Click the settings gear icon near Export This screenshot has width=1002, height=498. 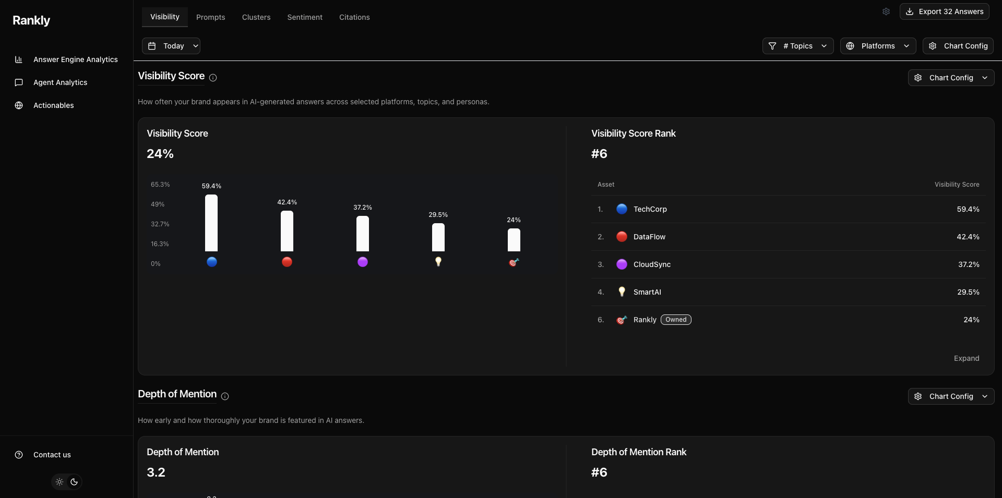(886, 11)
